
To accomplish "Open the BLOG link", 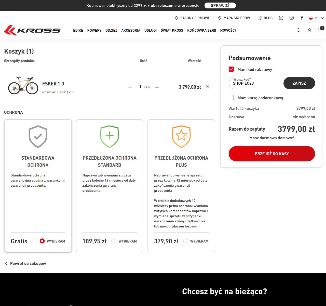I will (x=265, y=18).
